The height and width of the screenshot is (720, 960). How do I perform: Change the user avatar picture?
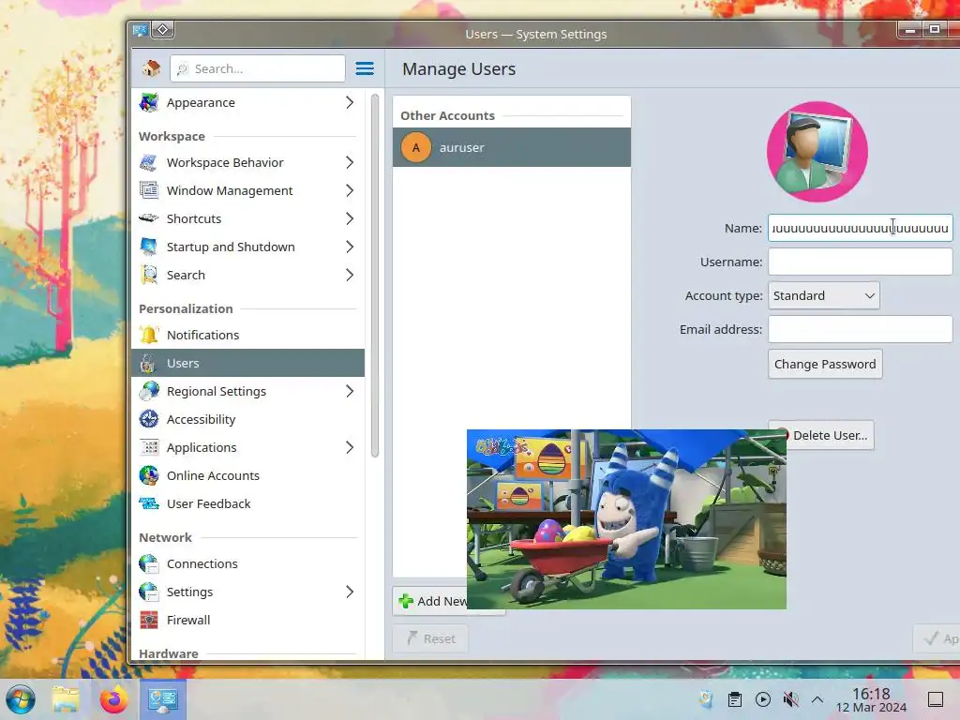(x=817, y=152)
